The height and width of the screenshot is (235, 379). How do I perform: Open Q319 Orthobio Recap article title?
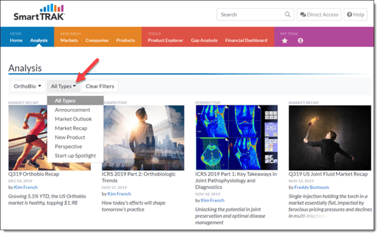click(x=33, y=174)
